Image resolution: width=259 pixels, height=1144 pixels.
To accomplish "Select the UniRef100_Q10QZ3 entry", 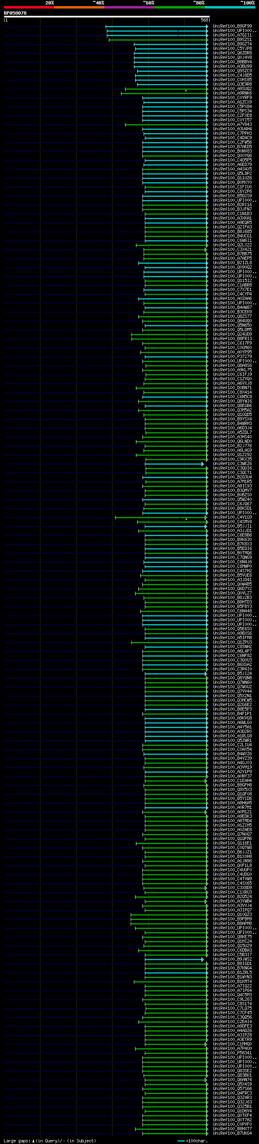I will pyautogui.click(x=232, y=914).
